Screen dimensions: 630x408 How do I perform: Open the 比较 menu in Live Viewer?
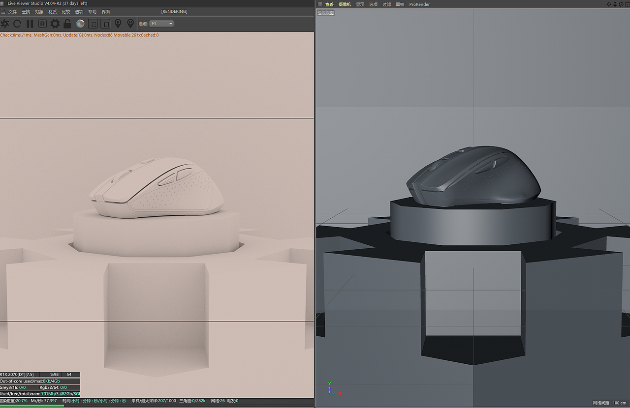tap(65, 12)
